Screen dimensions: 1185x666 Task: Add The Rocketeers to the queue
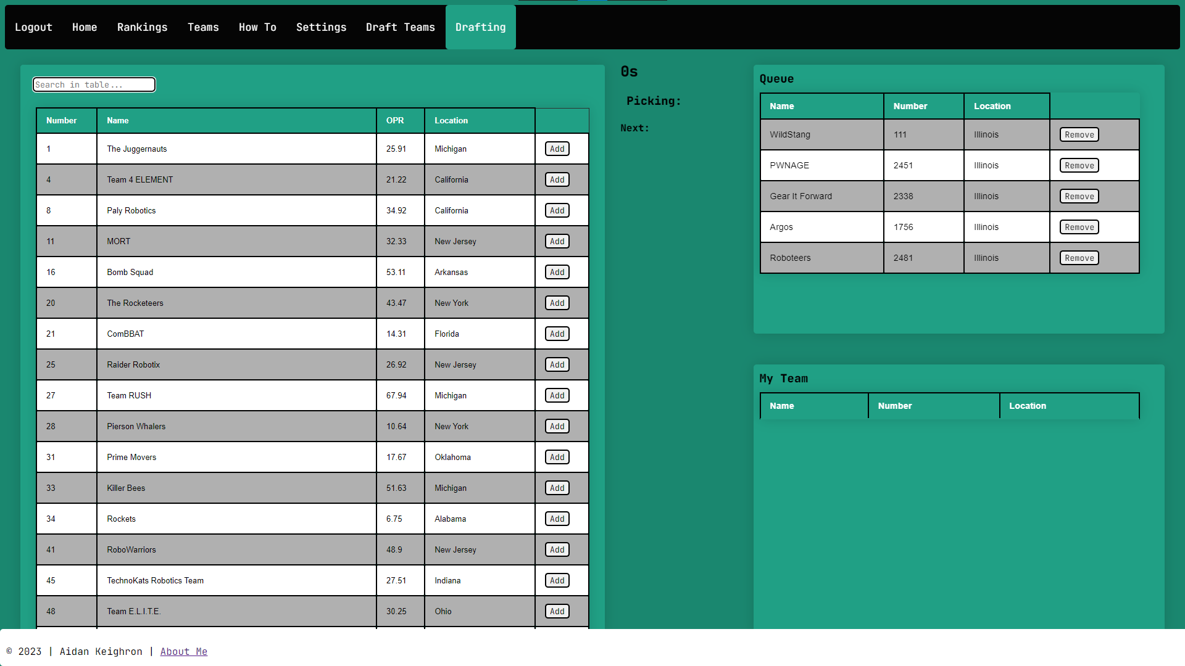pyautogui.click(x=557, y=303)
